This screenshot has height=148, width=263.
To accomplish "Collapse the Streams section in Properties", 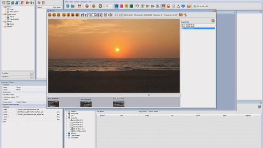I will pyautogui.click(x=2, y=107).
